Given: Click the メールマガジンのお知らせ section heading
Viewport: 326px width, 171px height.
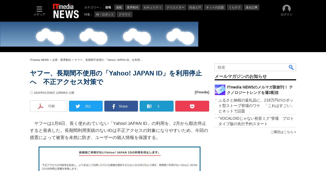Looking at the screenshot, I should (241, 76).
